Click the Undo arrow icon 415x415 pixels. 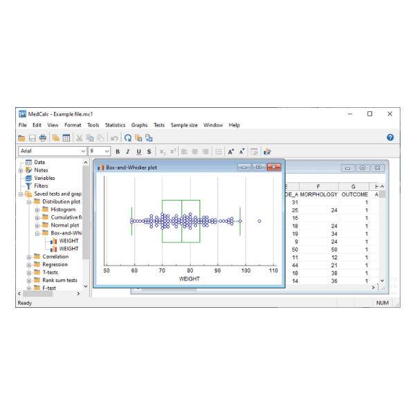(114, 138)
